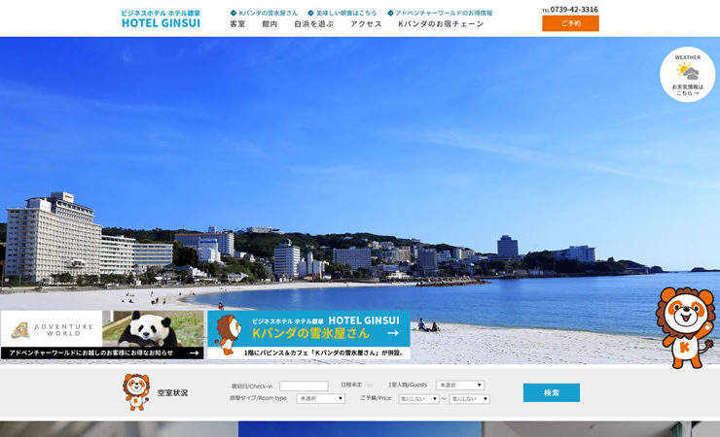The width and height of the screenshot is (720, 437).
Task: Open the Room type dropdown
Action: click(x=320, y=398)
